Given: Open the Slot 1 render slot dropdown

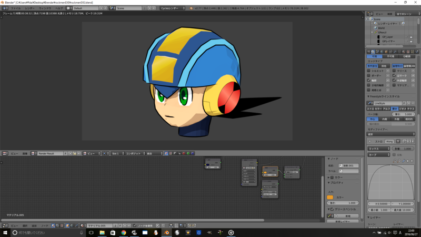Looking at the screenshot, I should click(117, 153).
